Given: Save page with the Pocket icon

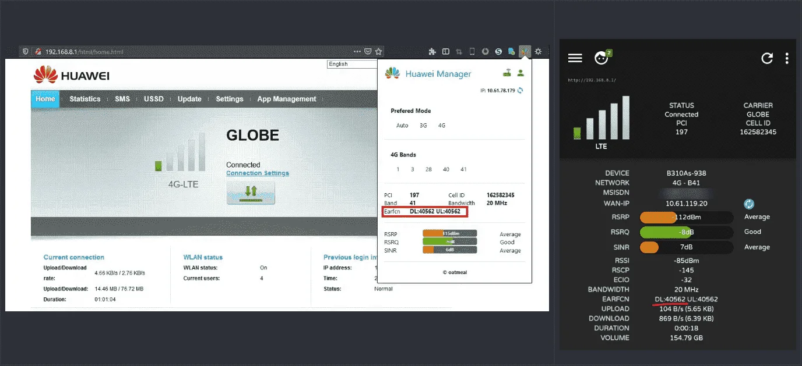Looking at the screenshot, I should pyautogui.click(x=368, y=52).
